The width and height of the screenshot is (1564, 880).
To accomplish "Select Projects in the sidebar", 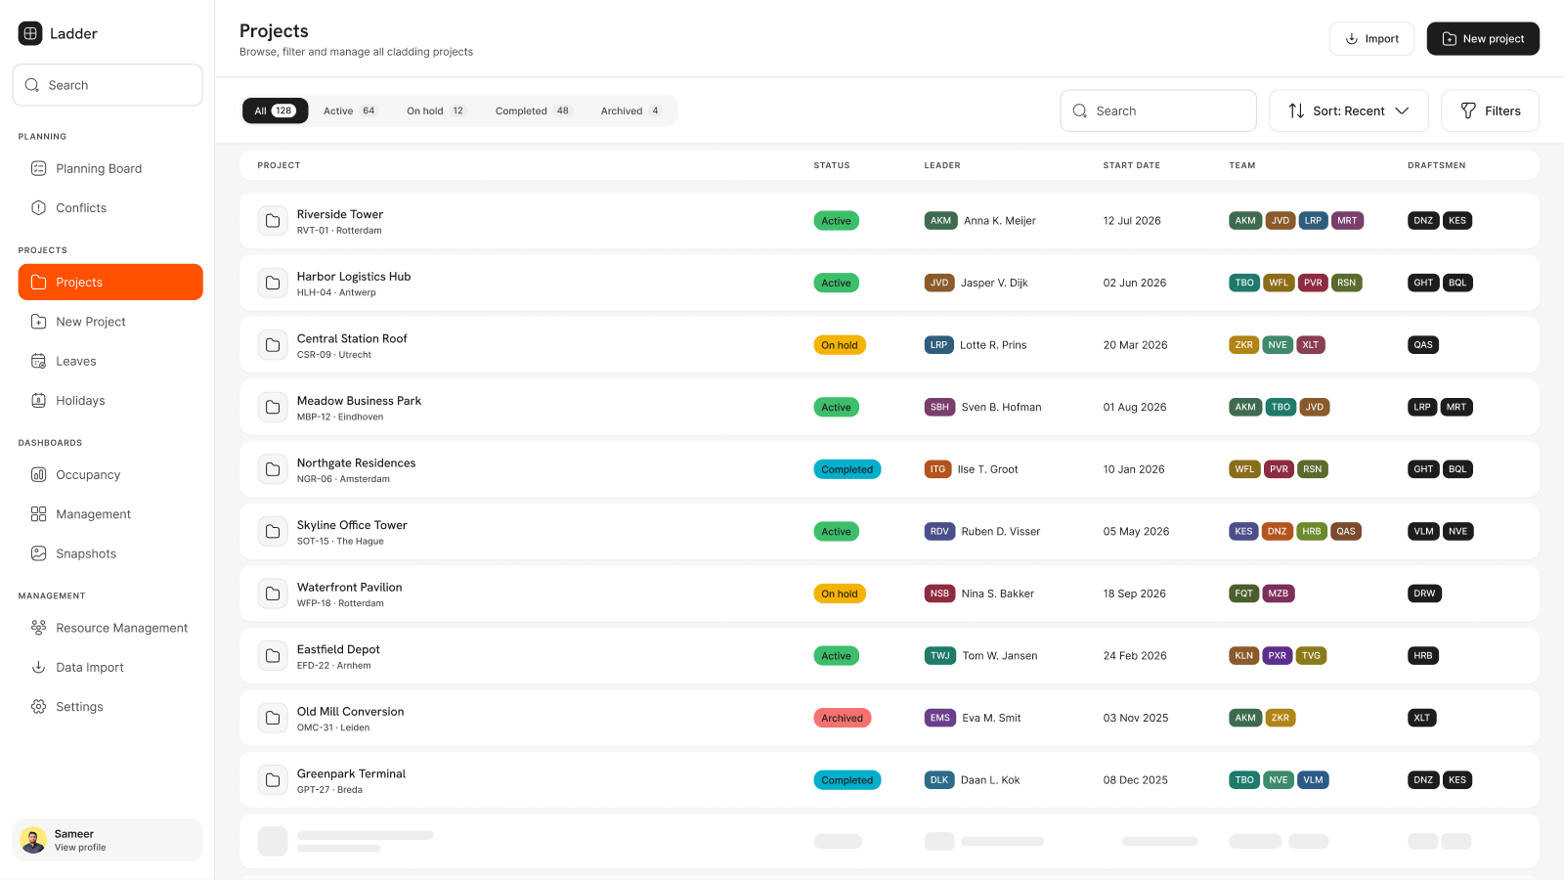I will 110,282.
